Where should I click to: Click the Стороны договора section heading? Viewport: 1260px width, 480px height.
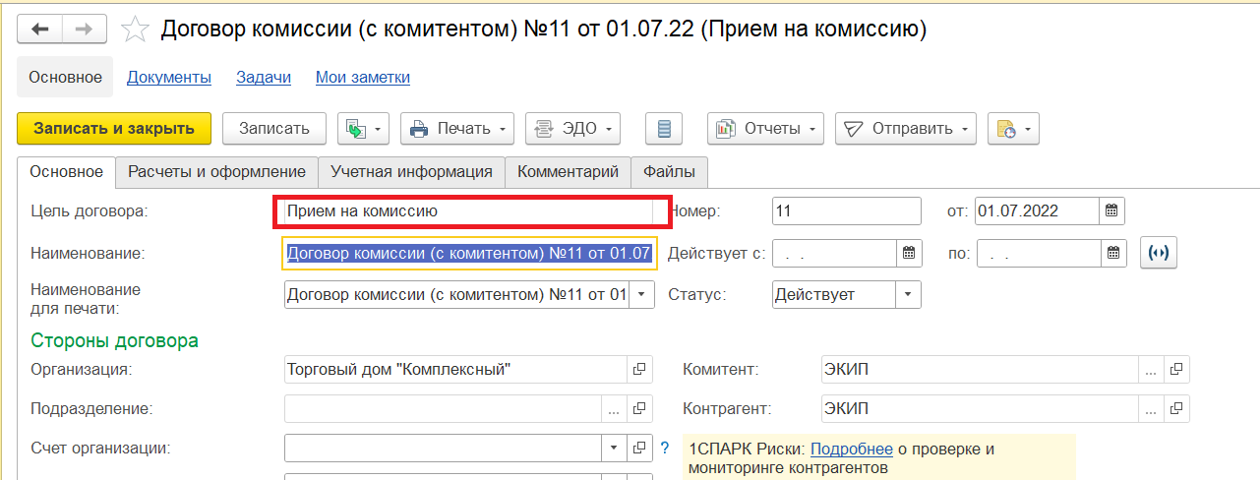[115, 340]
